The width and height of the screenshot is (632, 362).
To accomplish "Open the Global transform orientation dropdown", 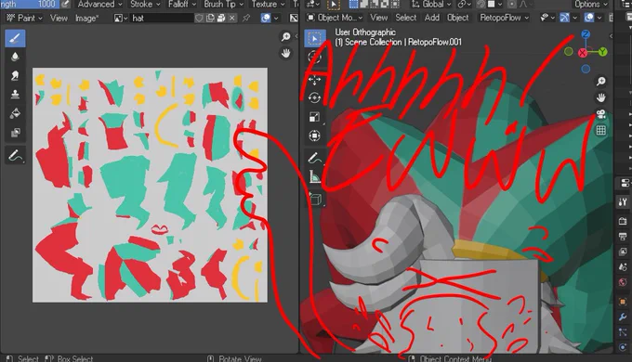I will pos(431,4).
